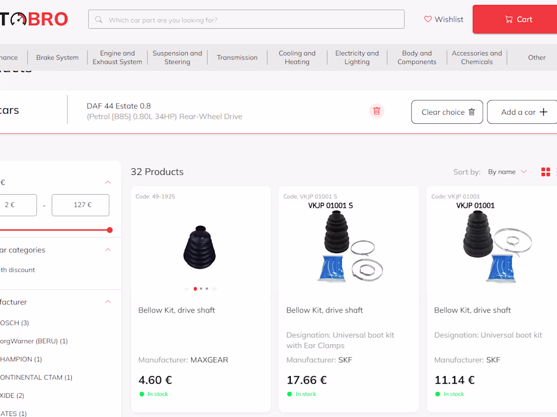The height and width of the screenshot is (417, 557).
Task: Remove the DAF 44 car using trash icon
Action: (x=377, y=111)
